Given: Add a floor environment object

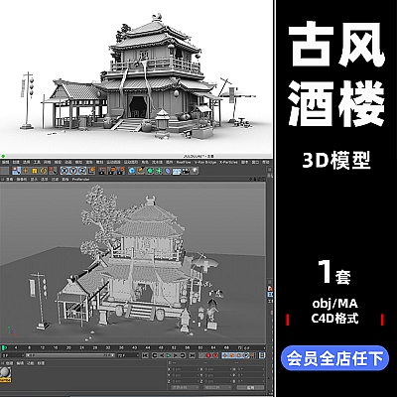Looking at the screenshot, I should click(x=177, y=171).
